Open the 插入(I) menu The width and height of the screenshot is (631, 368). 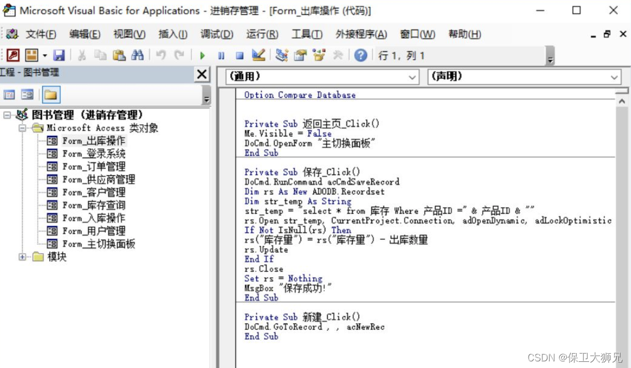173,35
